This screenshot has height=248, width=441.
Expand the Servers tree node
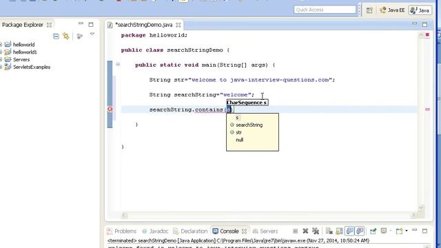pos(1,60)
